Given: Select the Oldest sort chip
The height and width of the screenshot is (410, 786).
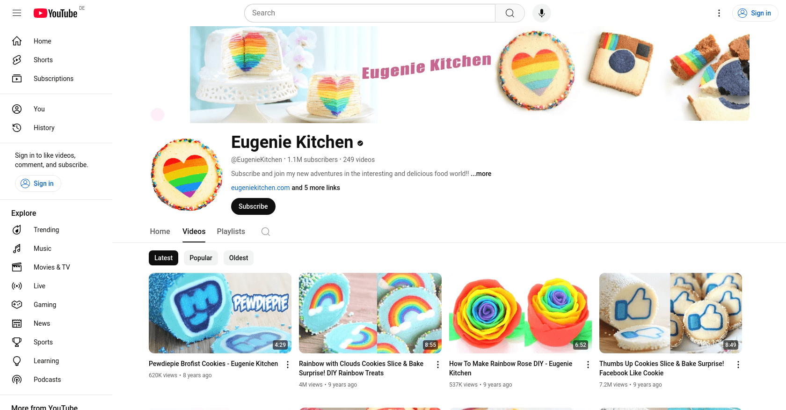Looking at the screenshot, I should 239,258.
